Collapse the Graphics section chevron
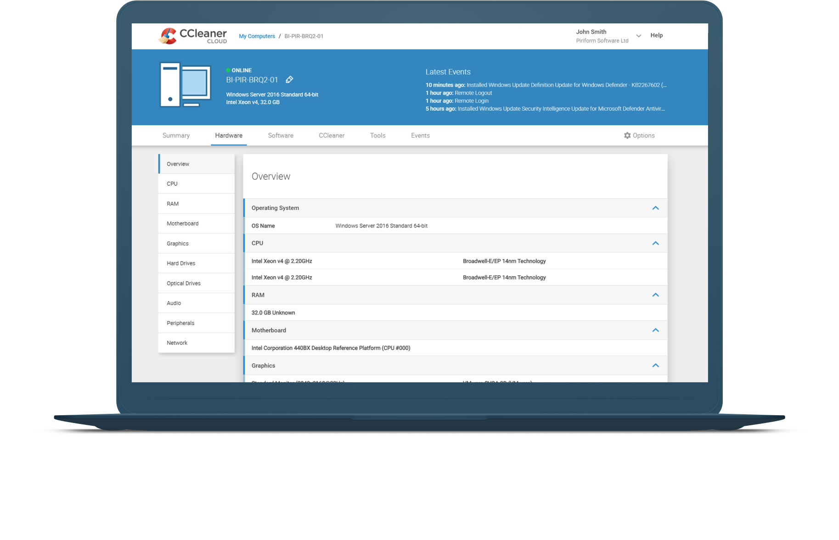 pos(655,366)
